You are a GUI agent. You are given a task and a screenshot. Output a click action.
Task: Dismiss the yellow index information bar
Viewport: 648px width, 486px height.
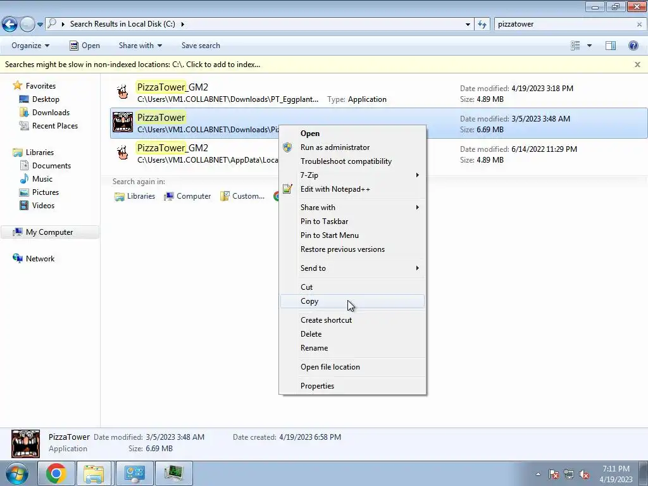(637, 65)
